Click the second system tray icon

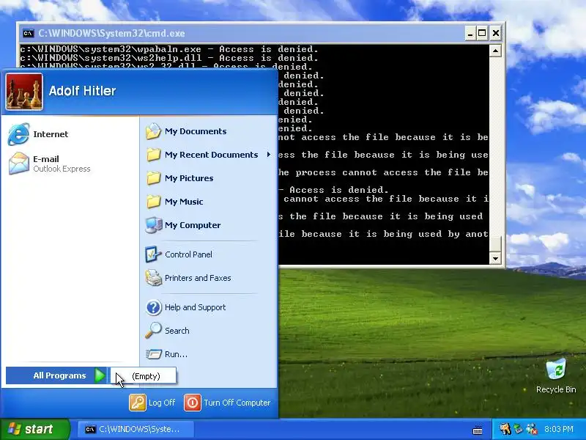tap(519, 429)
